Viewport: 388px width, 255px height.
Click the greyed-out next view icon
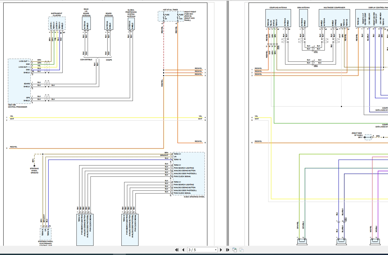coord(241,250)
